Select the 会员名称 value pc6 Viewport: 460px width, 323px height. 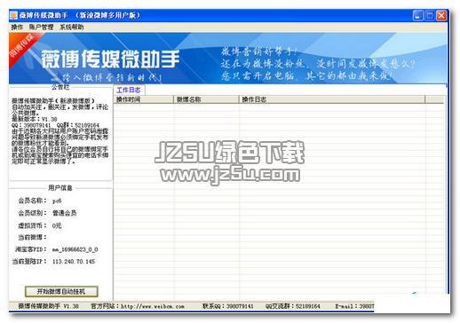pyautogui.click(x=57, y=201)
